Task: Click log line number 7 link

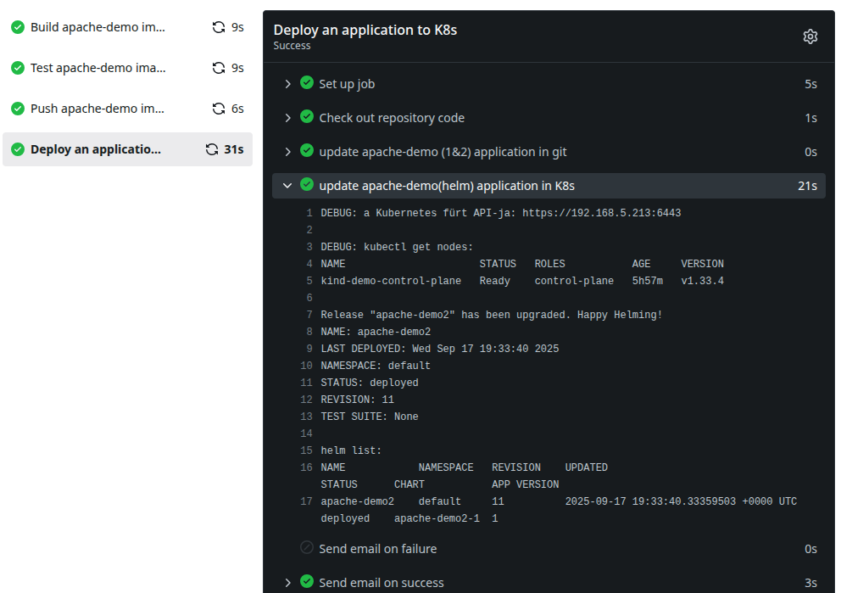Action: pyautogui.click(x=309, y=315)
